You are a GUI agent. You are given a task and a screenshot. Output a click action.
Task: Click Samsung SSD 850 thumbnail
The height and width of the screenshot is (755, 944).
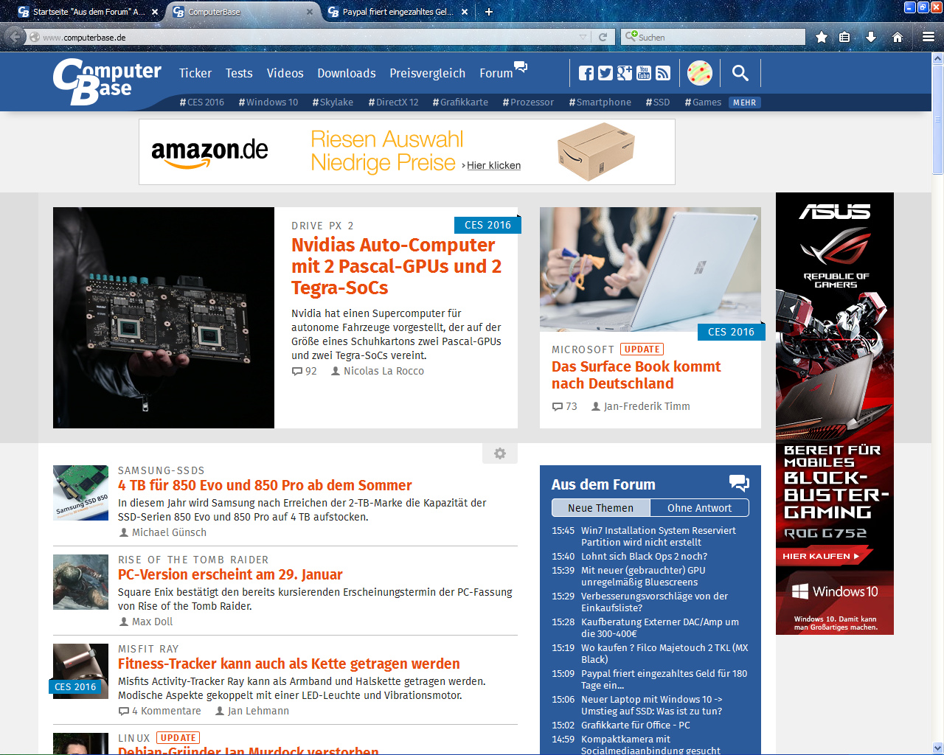tap(81, 493)
